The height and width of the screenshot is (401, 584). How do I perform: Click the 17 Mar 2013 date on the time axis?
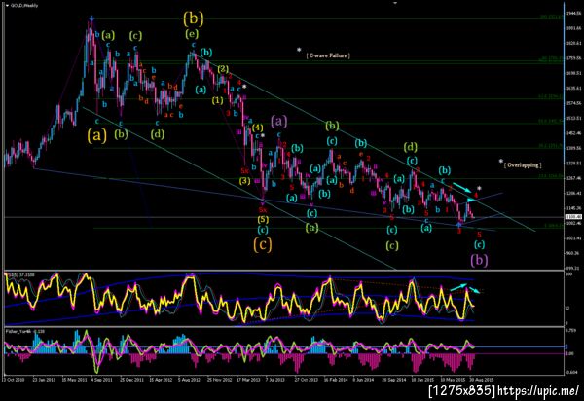(248, 380)
